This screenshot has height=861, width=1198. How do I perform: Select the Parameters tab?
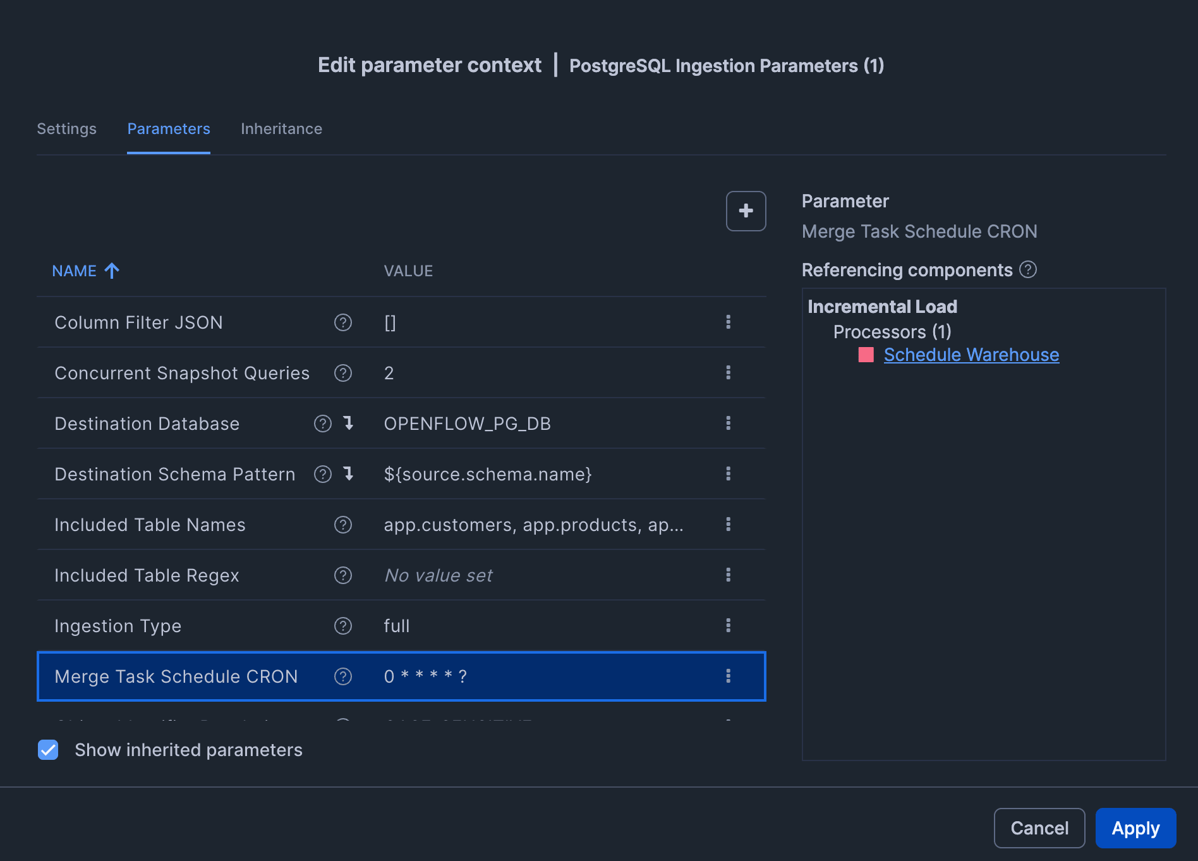tap(169, 129)
